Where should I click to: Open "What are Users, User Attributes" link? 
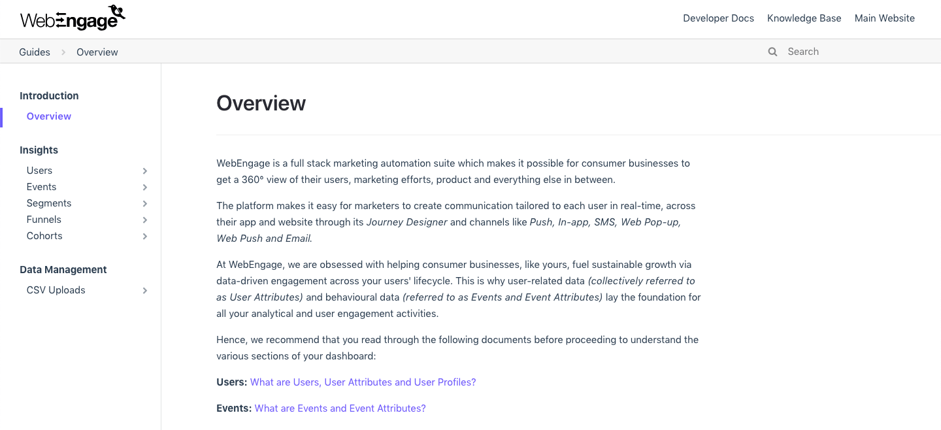[363, 382]
